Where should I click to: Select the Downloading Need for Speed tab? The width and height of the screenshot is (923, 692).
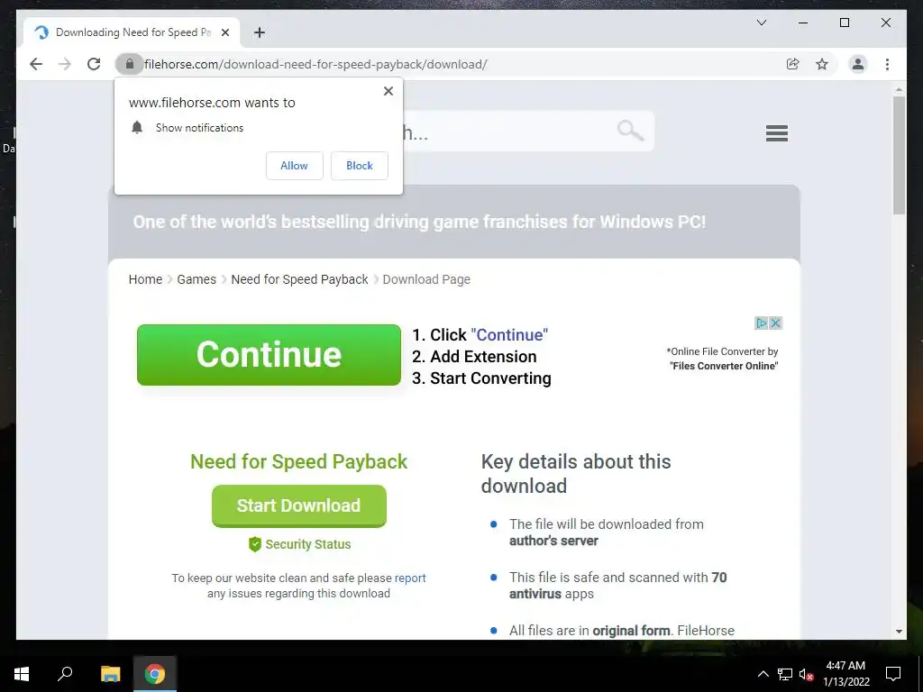pos(132,33)
